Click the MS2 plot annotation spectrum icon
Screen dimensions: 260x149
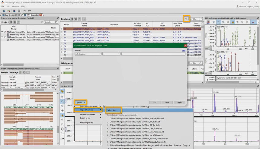coord(208,22)
